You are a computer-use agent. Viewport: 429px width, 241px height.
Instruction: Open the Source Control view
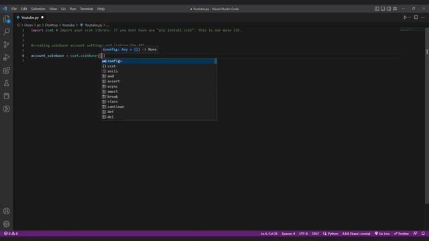(6, 44)
